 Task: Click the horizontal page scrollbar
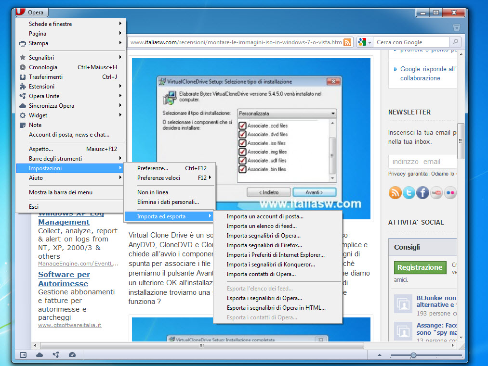pos(202,345)
